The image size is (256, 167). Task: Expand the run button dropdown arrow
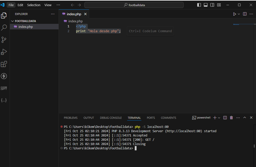[239, 14]
